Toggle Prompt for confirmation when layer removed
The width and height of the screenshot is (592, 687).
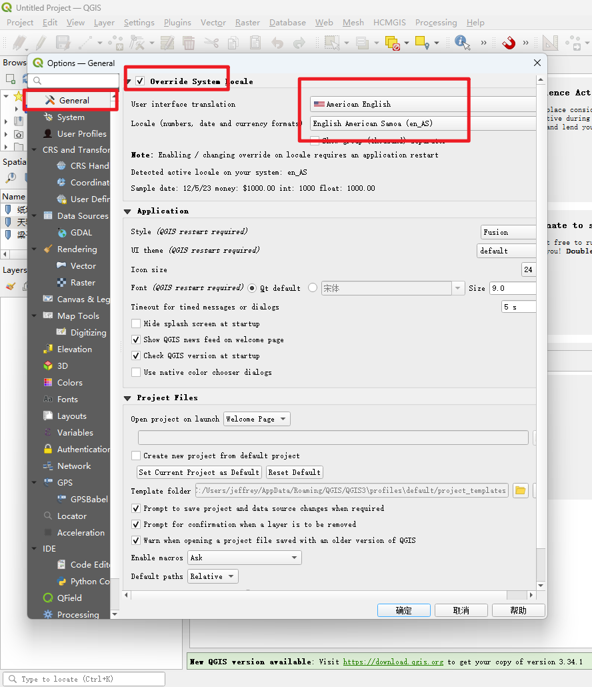[x=136, y=524]
